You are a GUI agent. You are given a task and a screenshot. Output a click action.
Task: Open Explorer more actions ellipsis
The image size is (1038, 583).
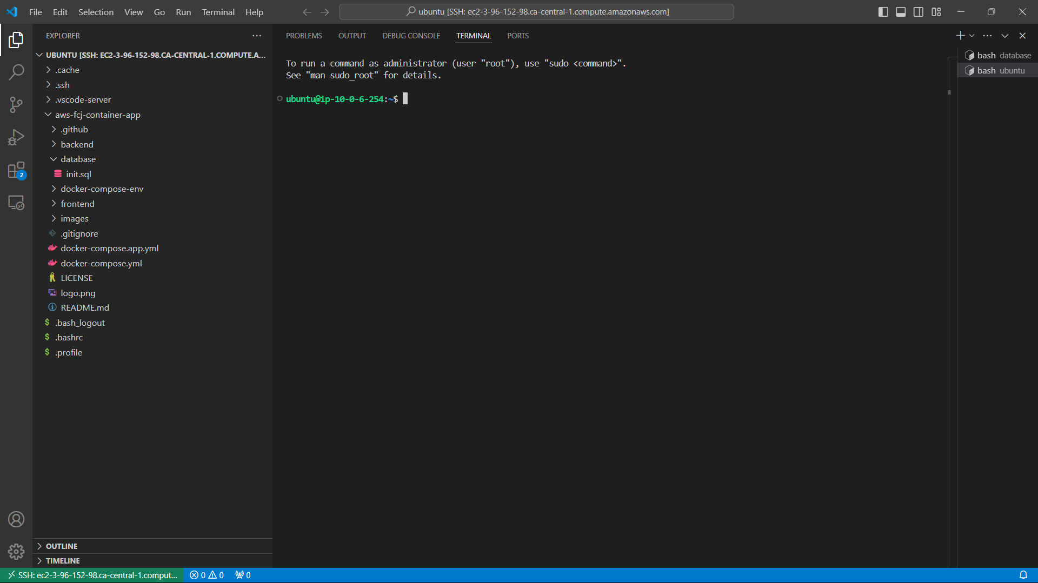click(x=257, y=36)
